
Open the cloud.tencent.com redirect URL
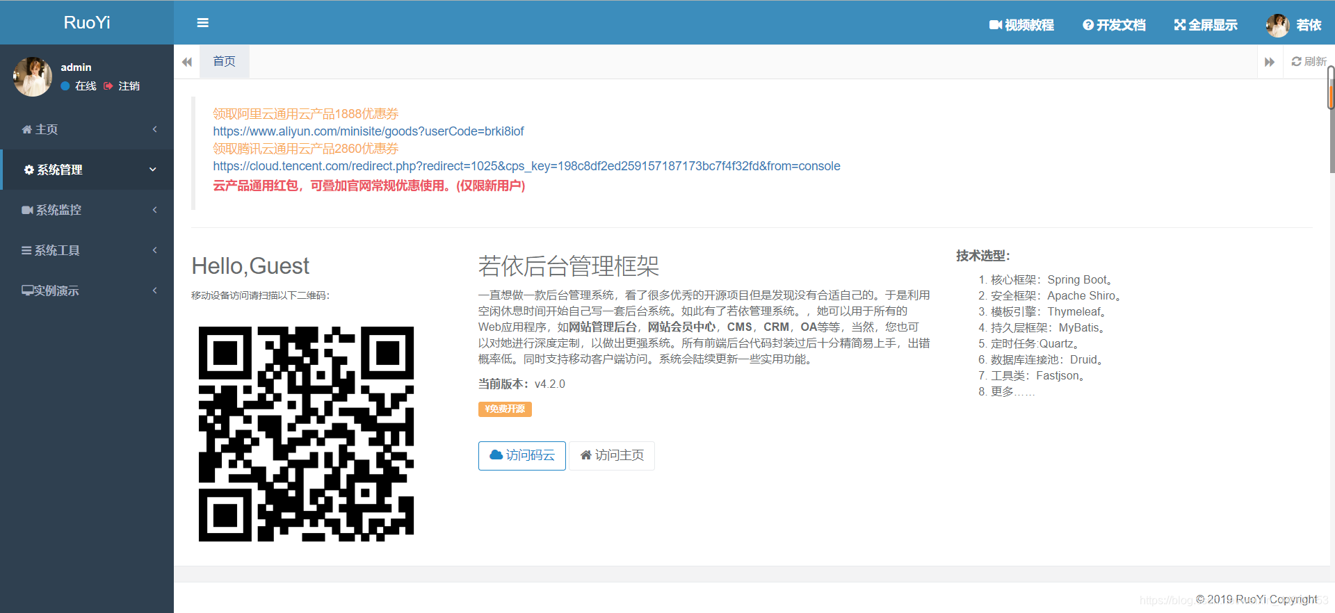526,166
